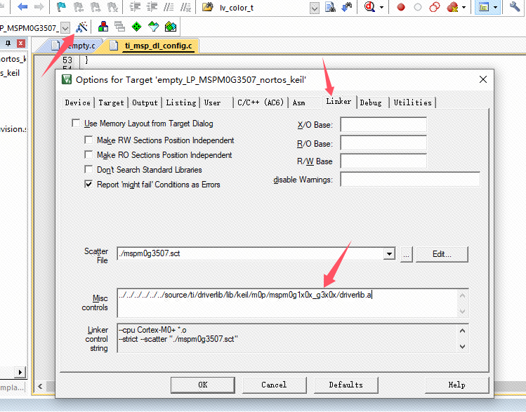Expand the Scatter File dropdown

point(389,254)
